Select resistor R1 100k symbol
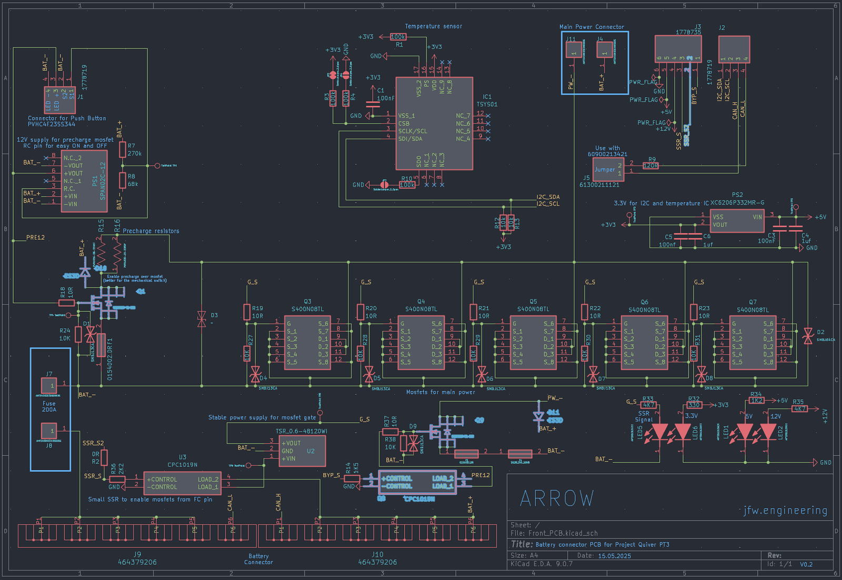842x580 pixels. point(398,37)
